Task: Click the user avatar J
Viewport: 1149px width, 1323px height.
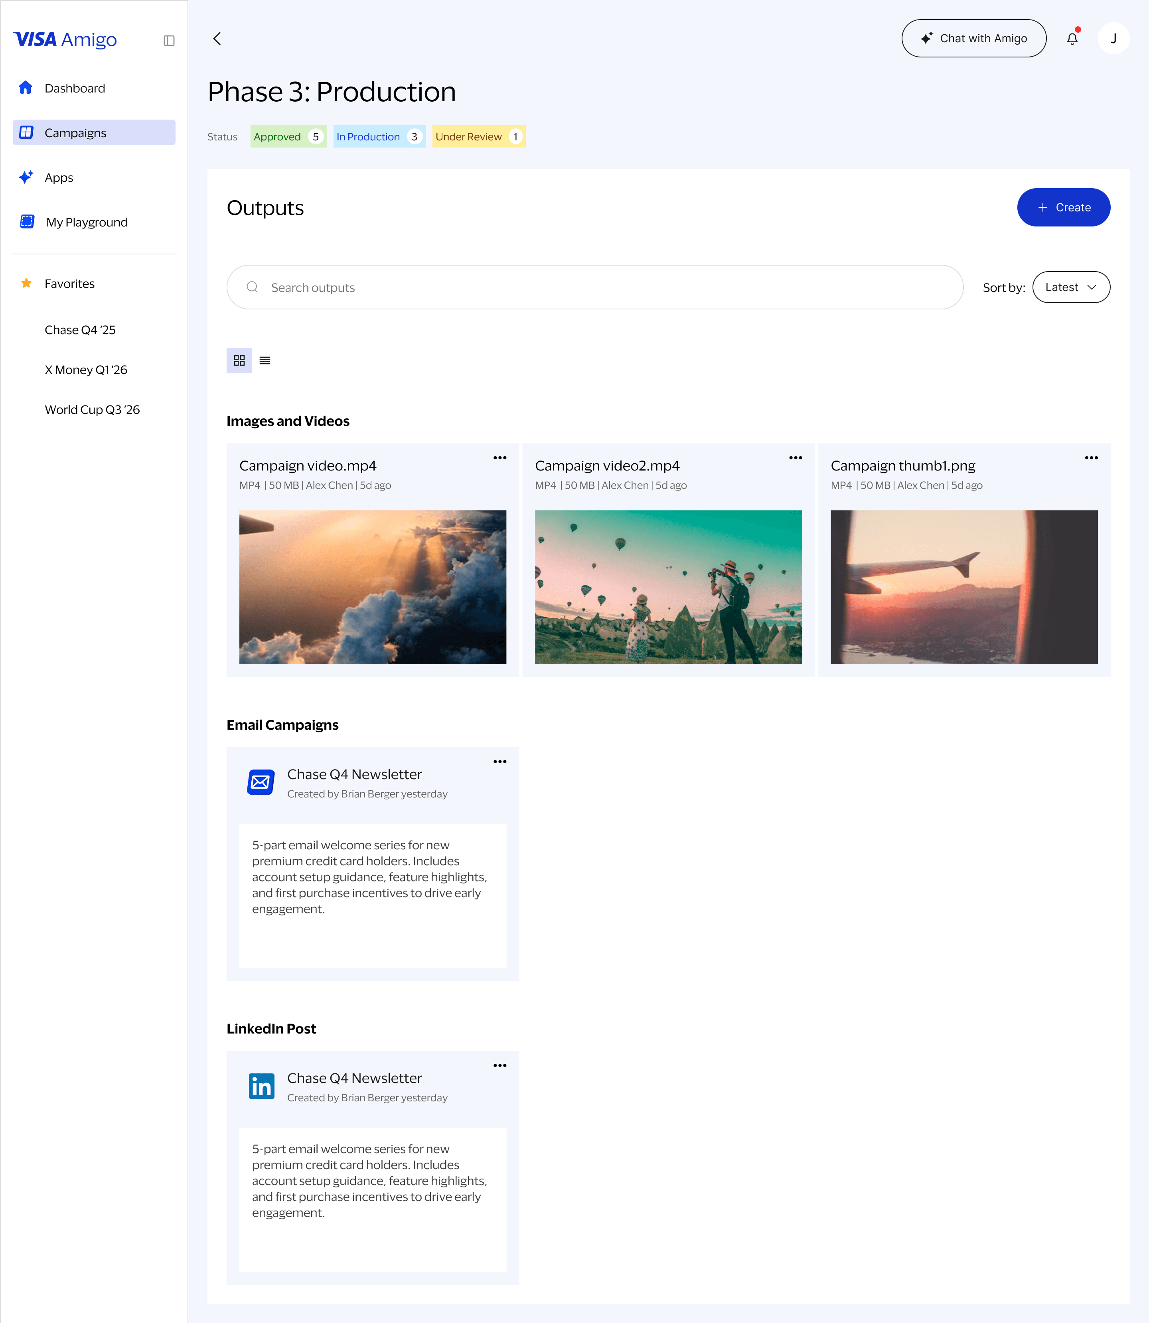Action: tap(1113, 38)
